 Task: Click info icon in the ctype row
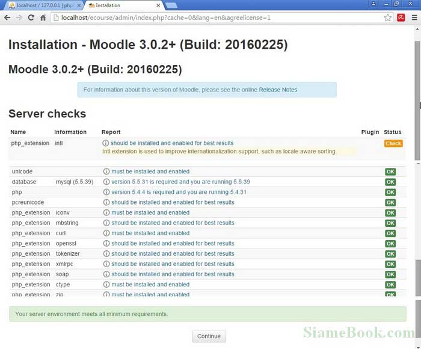106,284
